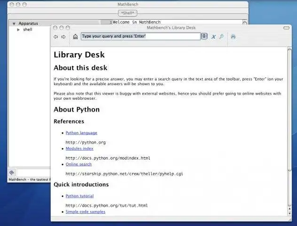Viewport: 297px width, 226px height.
Task: Zoom the Library Desk window
Action: [x=68, y=28]
